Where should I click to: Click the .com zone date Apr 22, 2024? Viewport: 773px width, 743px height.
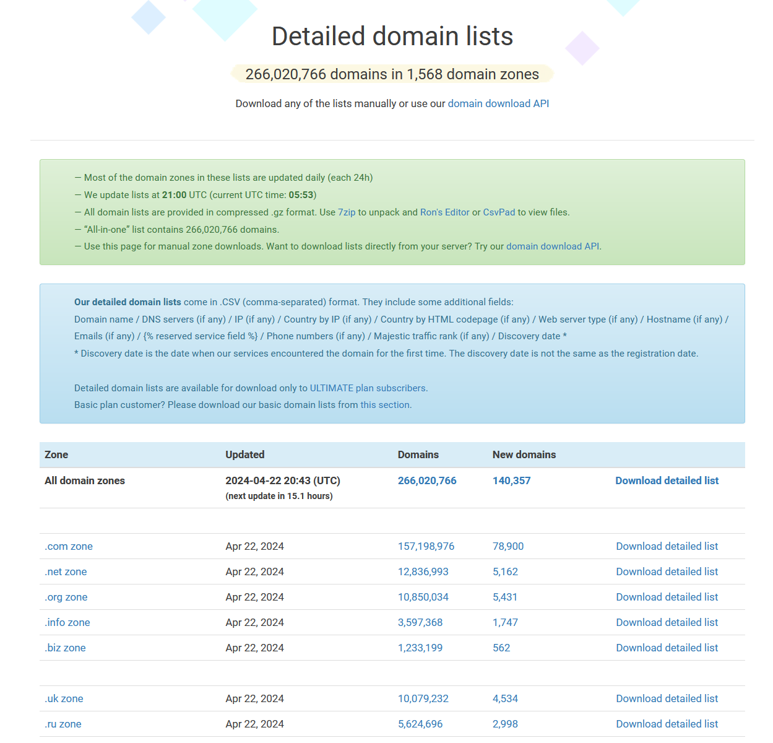coord(255,546)
